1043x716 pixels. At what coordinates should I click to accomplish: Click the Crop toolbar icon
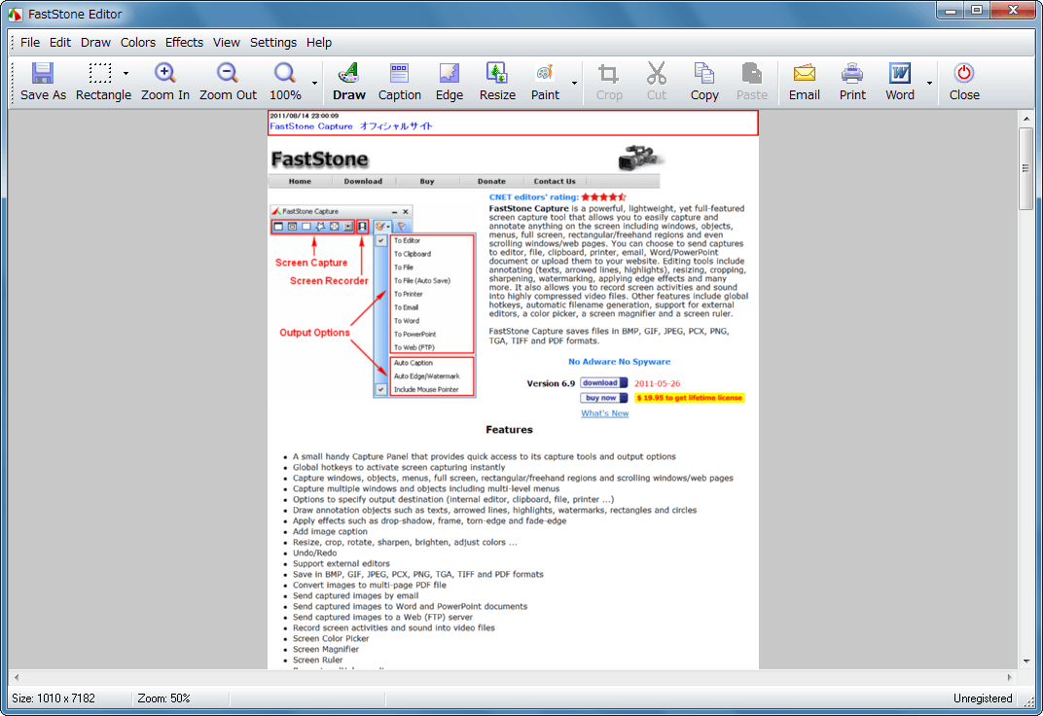(x=609, y=82)
